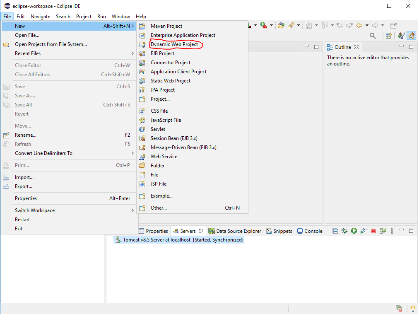Choose Import from the File menu
The width and height of the screenshot is (419, 314).
coord(24,177)
